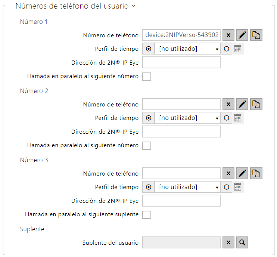Toggle Llamada en paralelo al siguiente suplente

[147, 215]
